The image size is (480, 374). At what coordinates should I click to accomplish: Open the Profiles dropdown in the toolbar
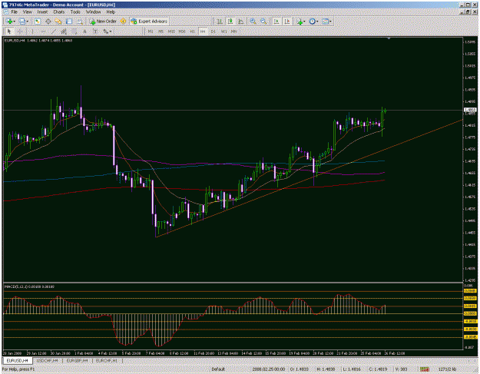[23, 21]
